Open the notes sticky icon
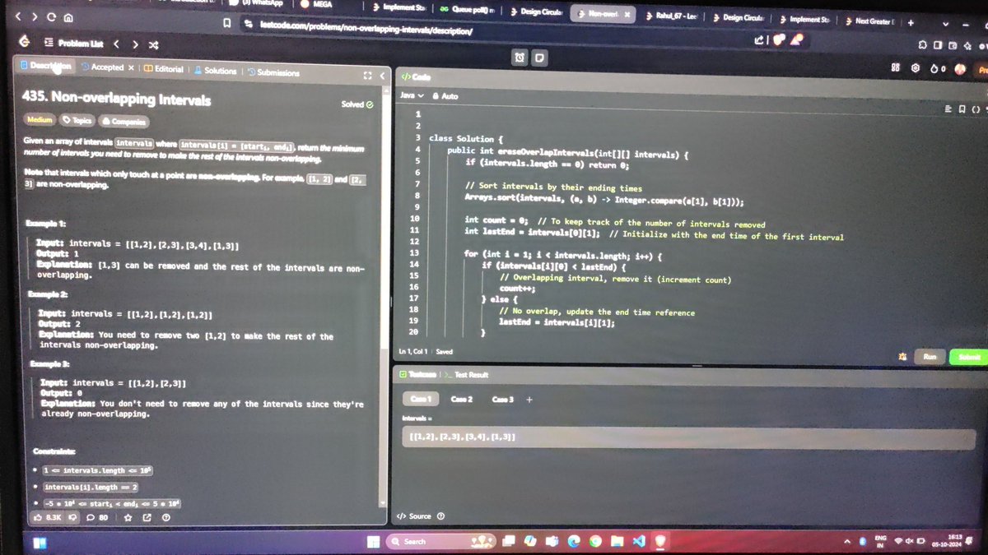The image size is (988, 555). [x=538, y=58]
